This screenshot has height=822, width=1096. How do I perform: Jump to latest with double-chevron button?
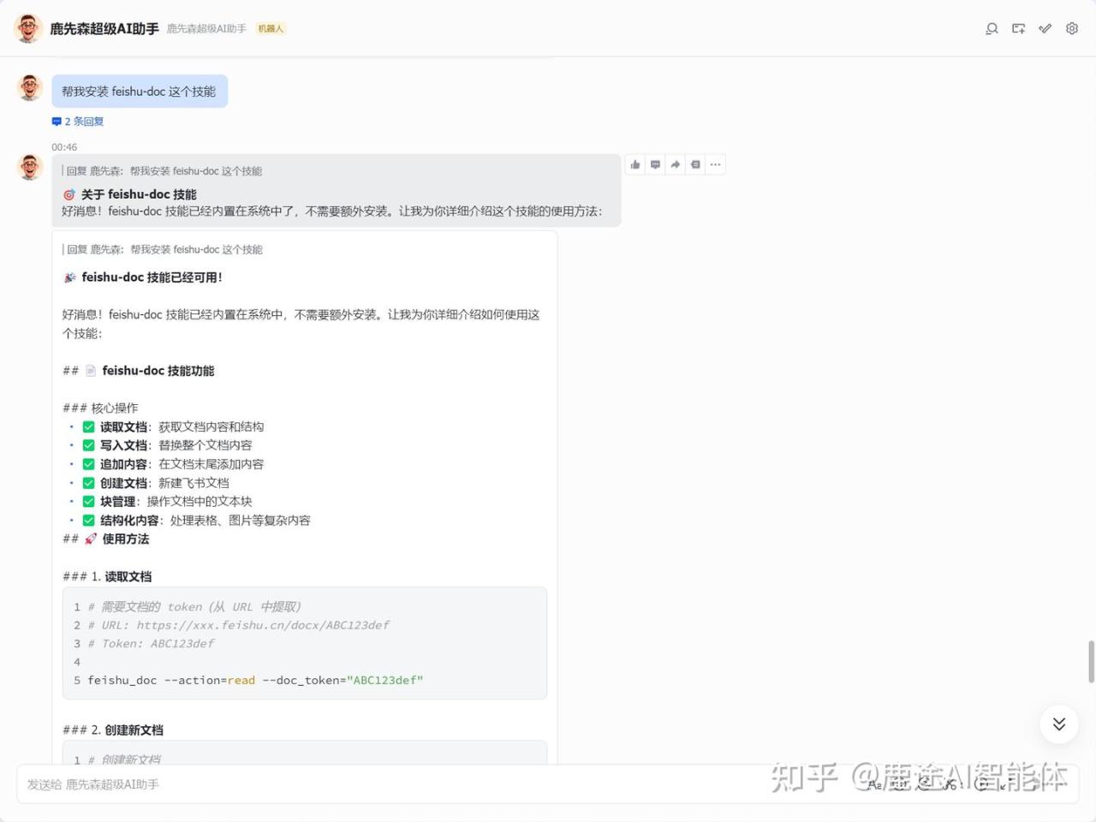click(x=1059, y=724)
